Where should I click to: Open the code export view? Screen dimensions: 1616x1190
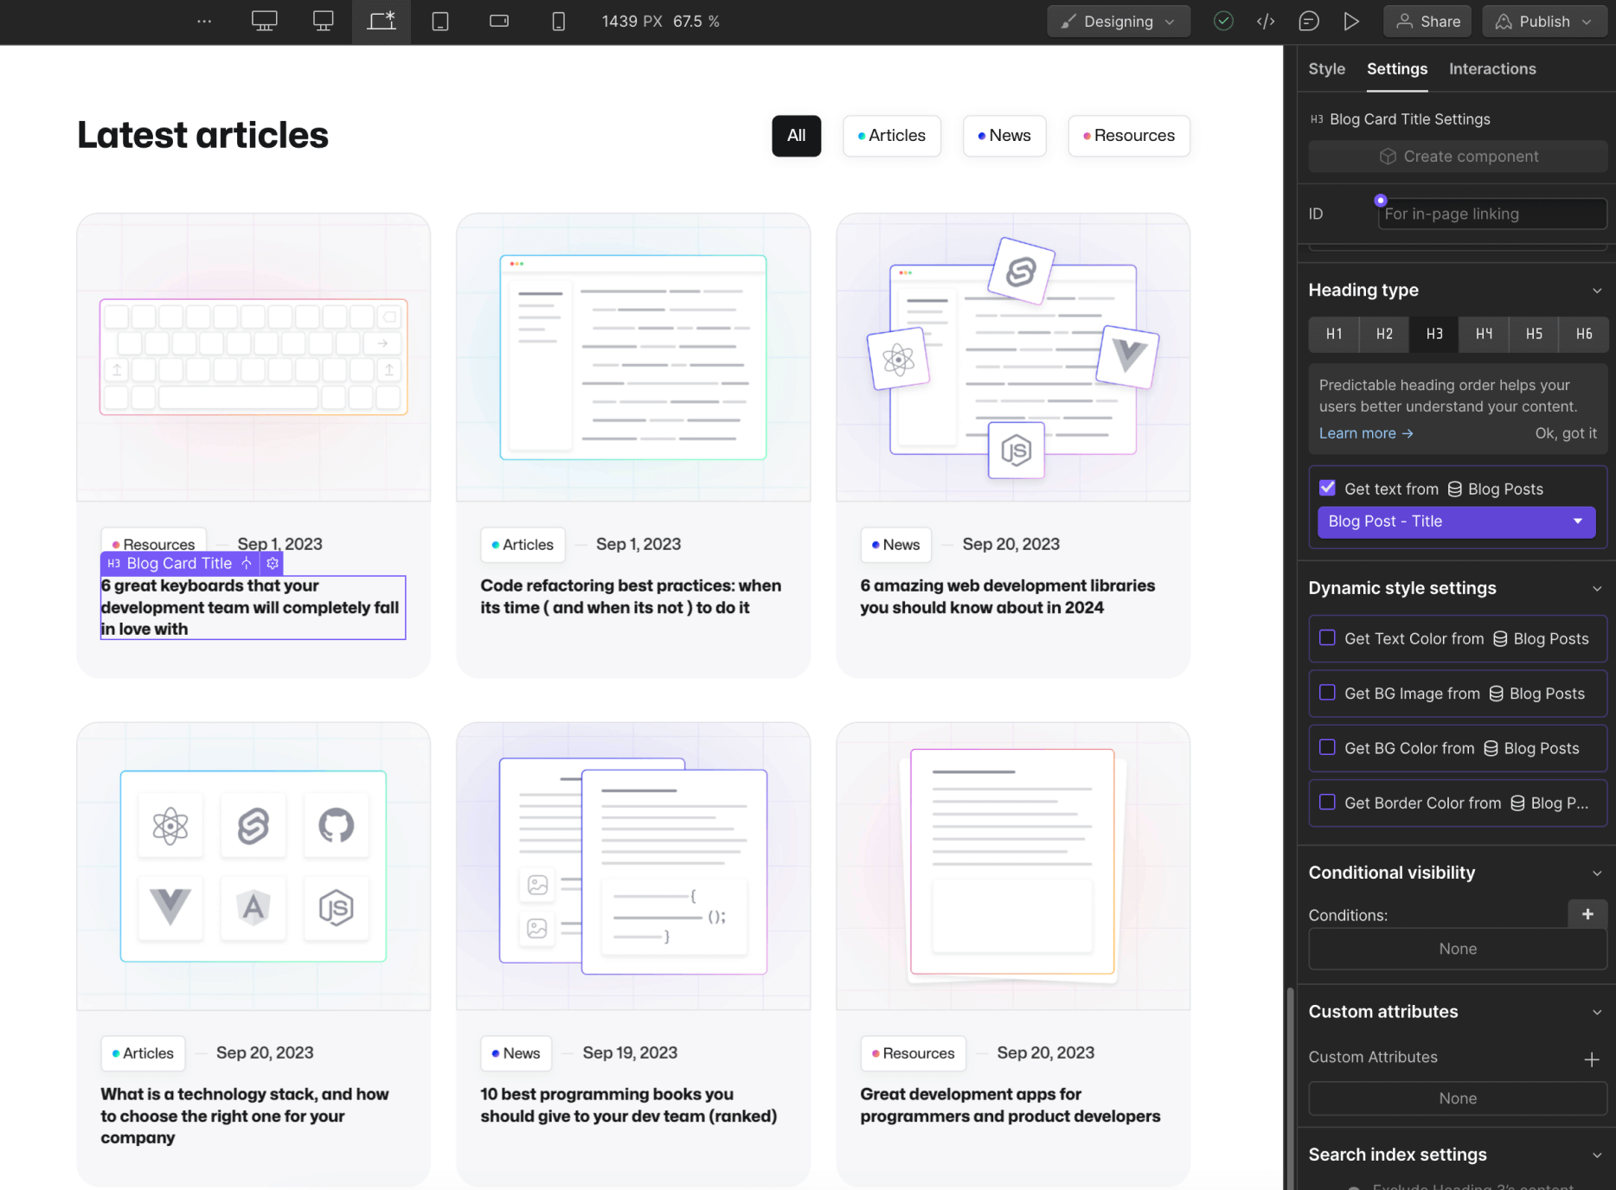(1266, 21)
